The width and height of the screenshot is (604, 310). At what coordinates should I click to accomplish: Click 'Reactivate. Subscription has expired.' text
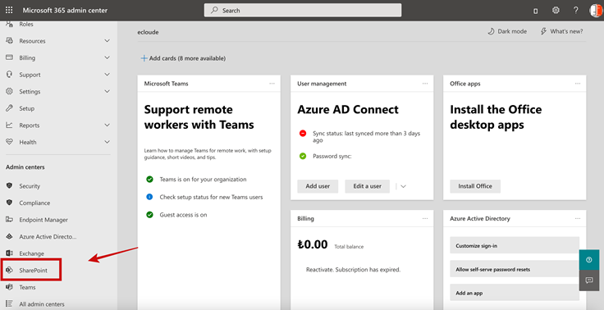pyautogui.click(x=353, y=270)
